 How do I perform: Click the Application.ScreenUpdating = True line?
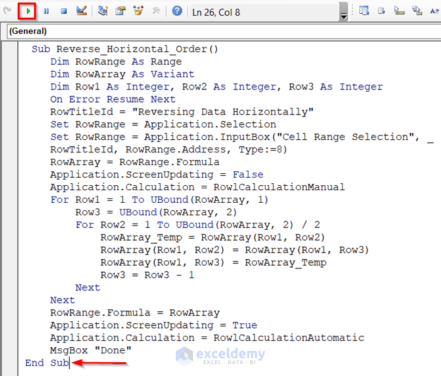coord(154,326)
